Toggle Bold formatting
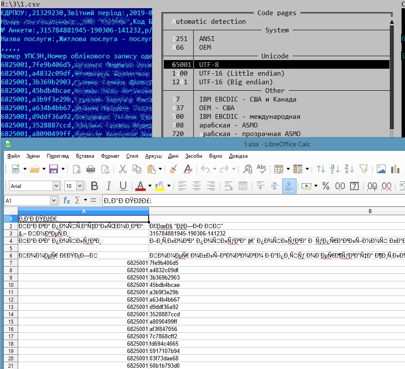This screenshot has width=405, height=369. pyautogui.click(x=95, y=186)
